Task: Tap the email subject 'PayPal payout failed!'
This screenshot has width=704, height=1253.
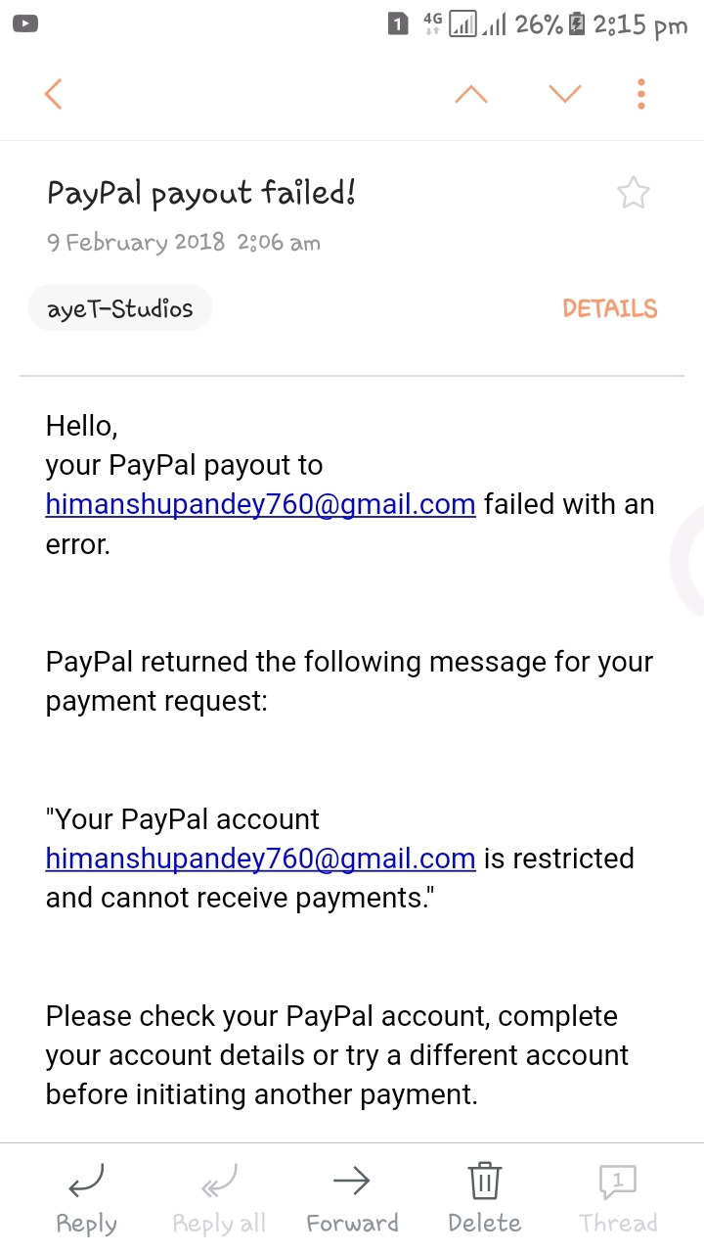Action: click(x=201, y=194)
